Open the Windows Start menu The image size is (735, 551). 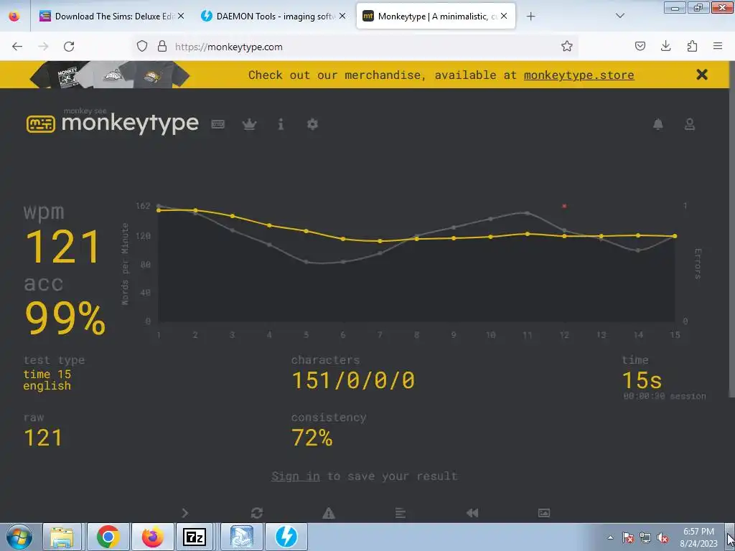pyautogui.click(x=19, y=537)
